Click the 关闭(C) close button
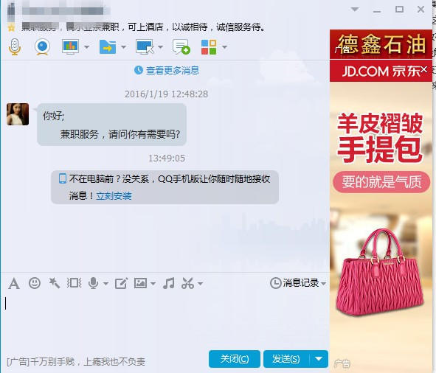 235,359
